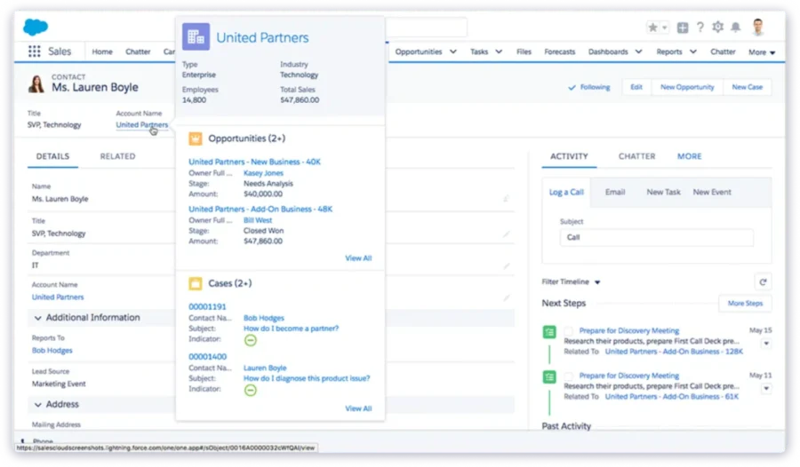This screenshot has height=467, width=800.
Task: Mark May 11 Discovery Meeting task complete
Action: [x=569, y=376]
